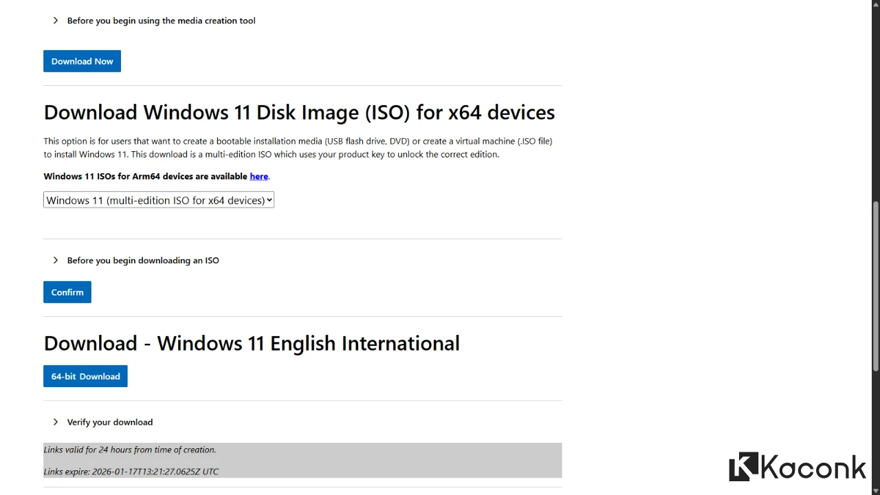Click the Links expire timestamp text
Screen dimensions: 880x495
click(131, 471)
